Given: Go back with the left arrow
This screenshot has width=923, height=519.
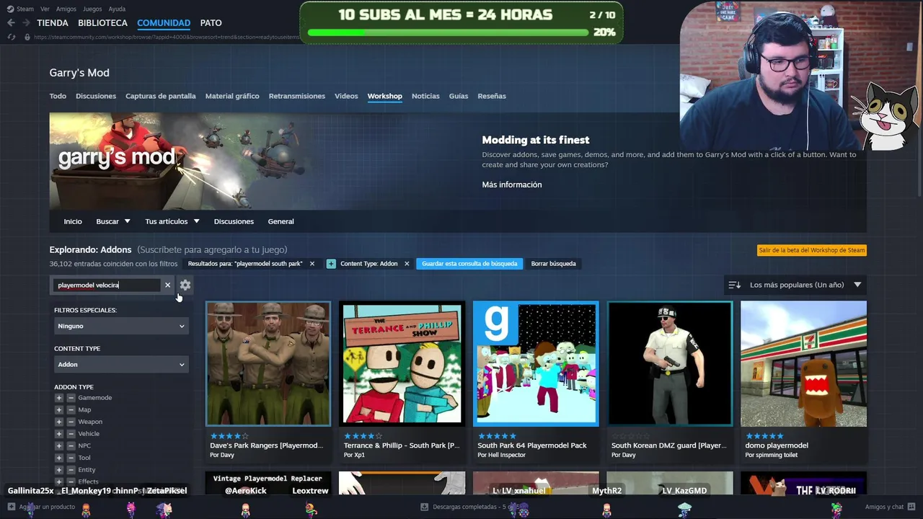Looking at the screenshot, I should [11, 23].
